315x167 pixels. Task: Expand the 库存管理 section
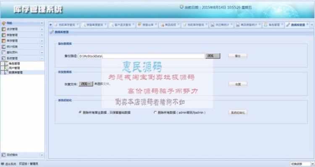pos(42,41)
